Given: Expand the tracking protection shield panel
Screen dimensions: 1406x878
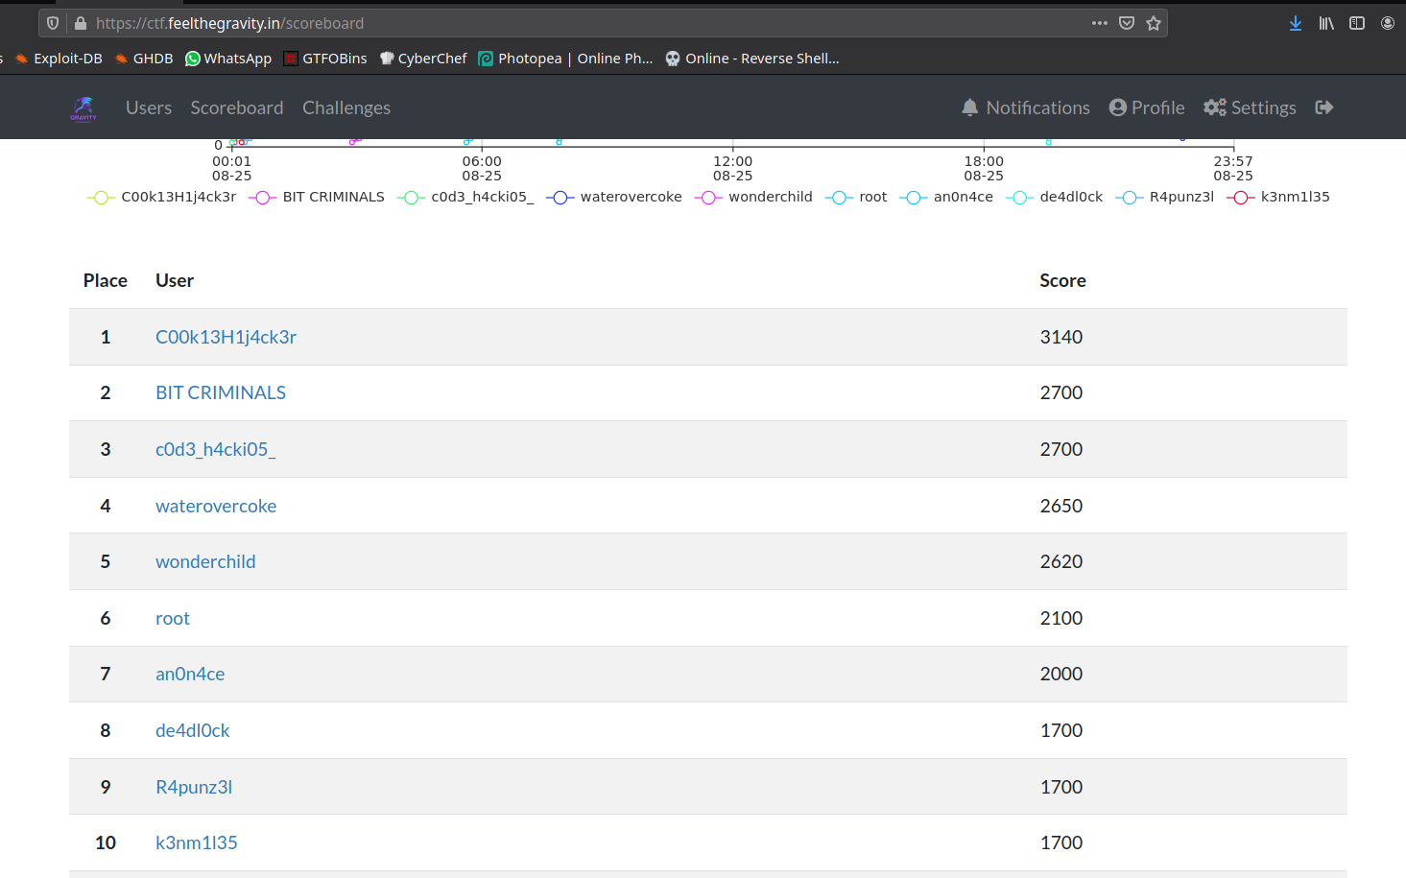Looking at the screenshot, I should 53,23.
